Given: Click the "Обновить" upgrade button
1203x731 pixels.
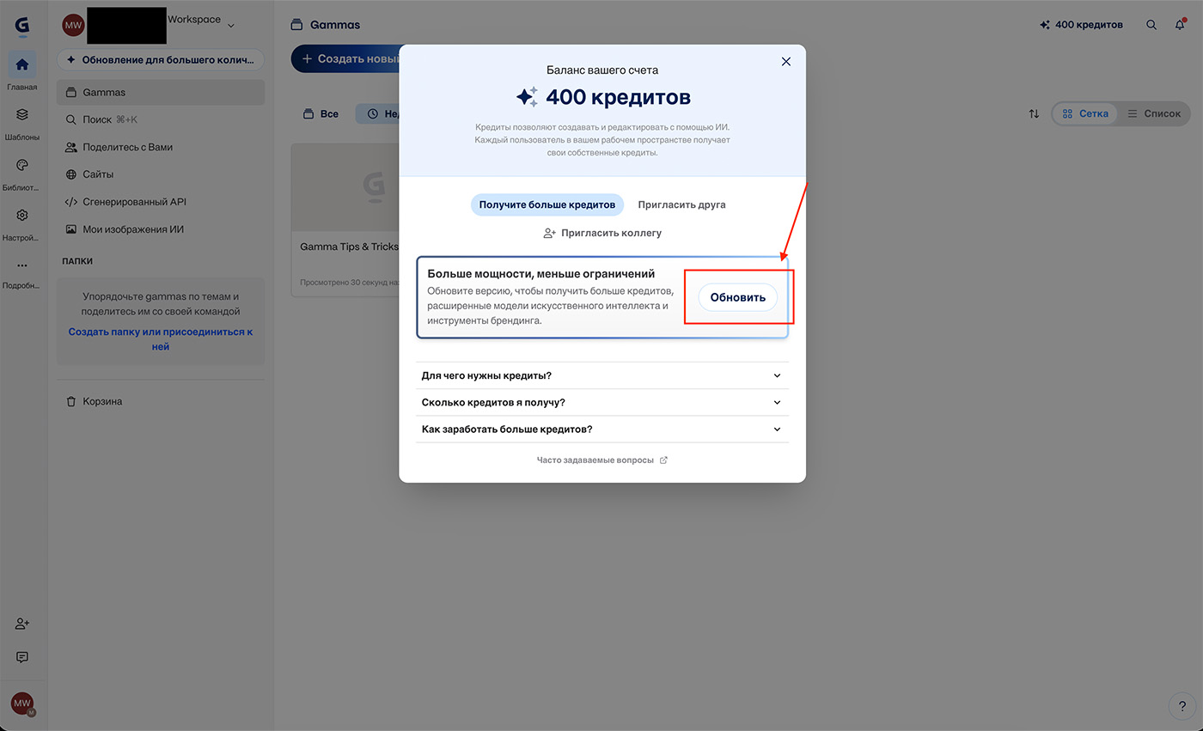Looking at the screenshot, I should [x=737, y=297].
